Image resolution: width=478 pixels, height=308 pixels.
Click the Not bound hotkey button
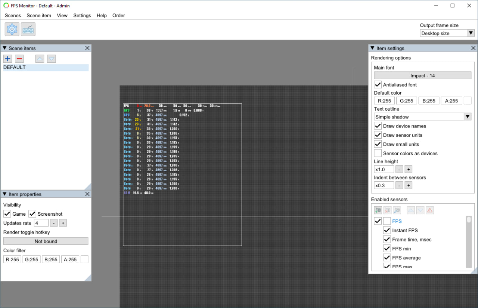point(46,241)
